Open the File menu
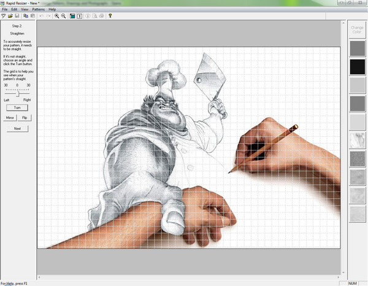The width and height of the screenshot is (368, 286). [5, 9]
